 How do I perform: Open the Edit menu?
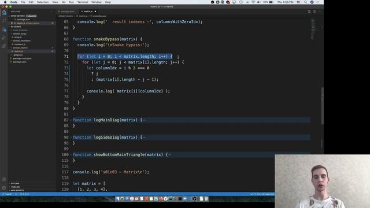(31, 2)
